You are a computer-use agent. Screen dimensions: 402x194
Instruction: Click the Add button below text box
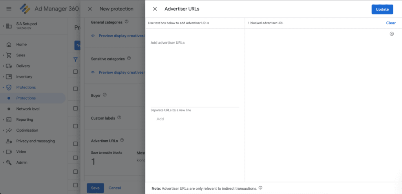(160, 119)
